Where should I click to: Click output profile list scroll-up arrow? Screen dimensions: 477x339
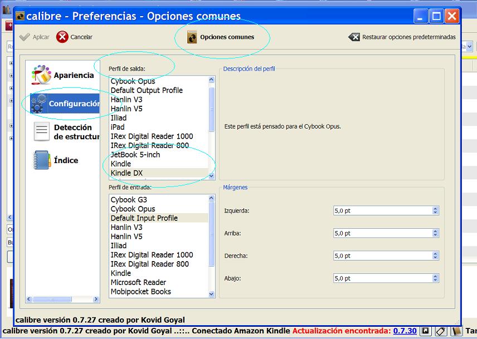coord(211,80)
